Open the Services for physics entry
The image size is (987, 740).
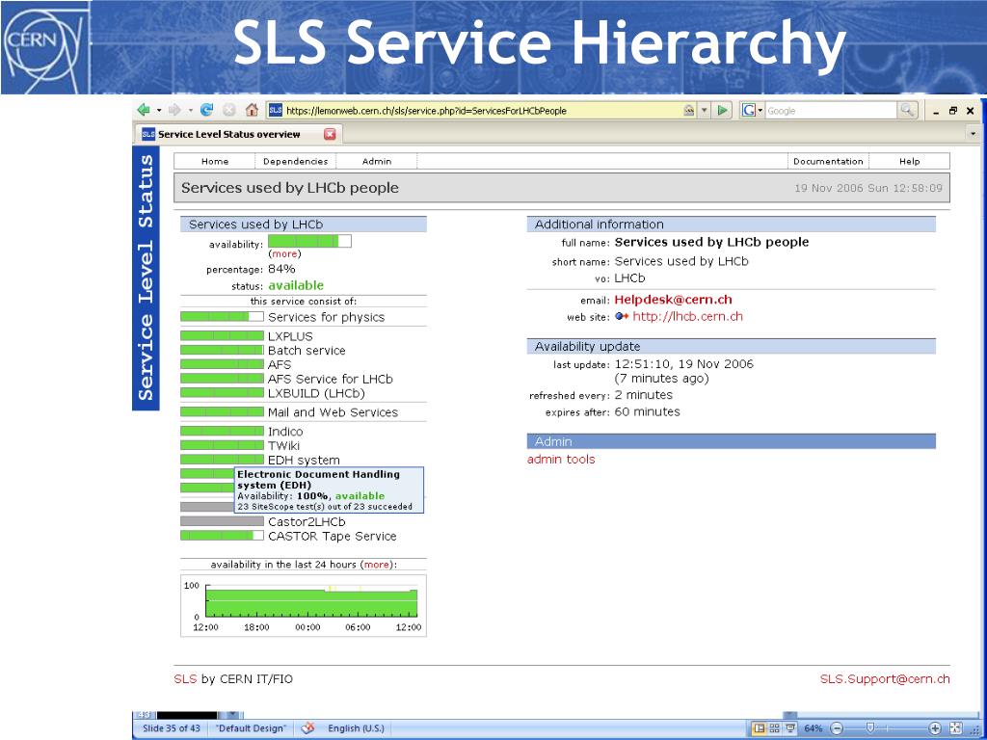click(326, 317)
